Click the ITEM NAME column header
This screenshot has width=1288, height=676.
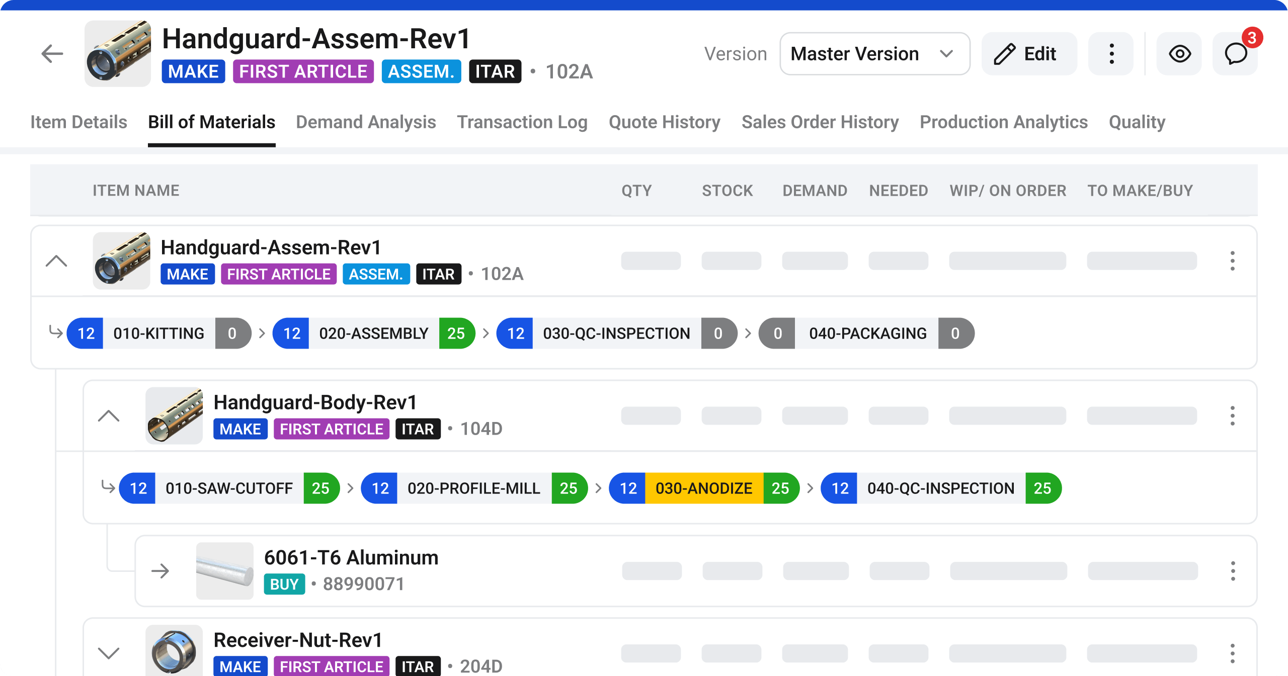[x=136, y=191]
